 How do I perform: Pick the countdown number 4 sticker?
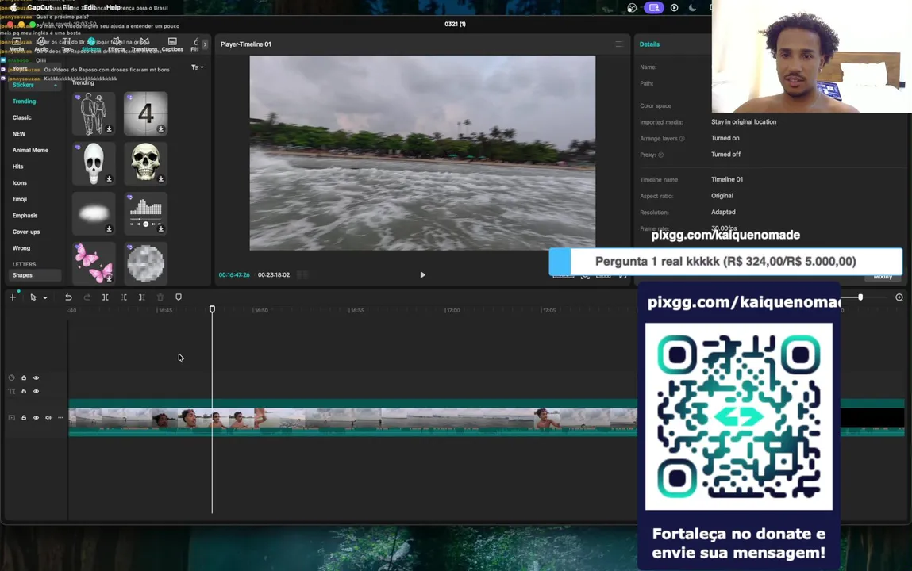145,113
